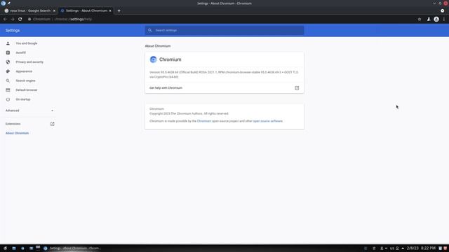Click the 8:22 PM clock in taskbar
Viewport: 449px width, 252px height.
click(428, 248)
